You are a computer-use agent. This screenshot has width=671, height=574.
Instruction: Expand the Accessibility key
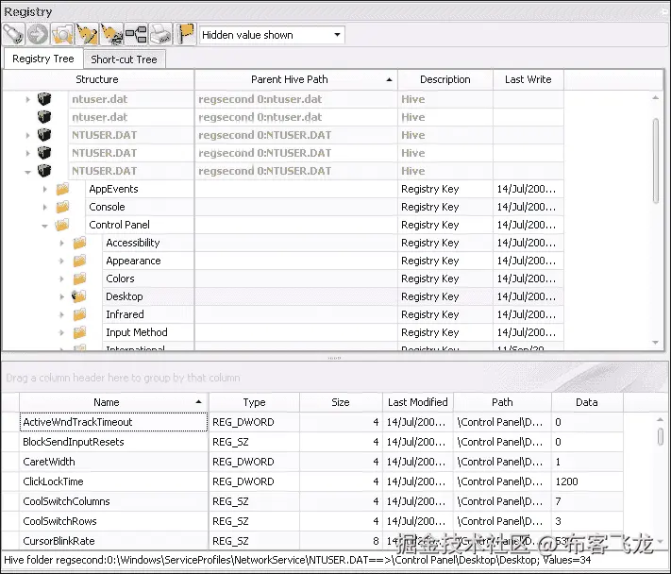tap(61, 244)
